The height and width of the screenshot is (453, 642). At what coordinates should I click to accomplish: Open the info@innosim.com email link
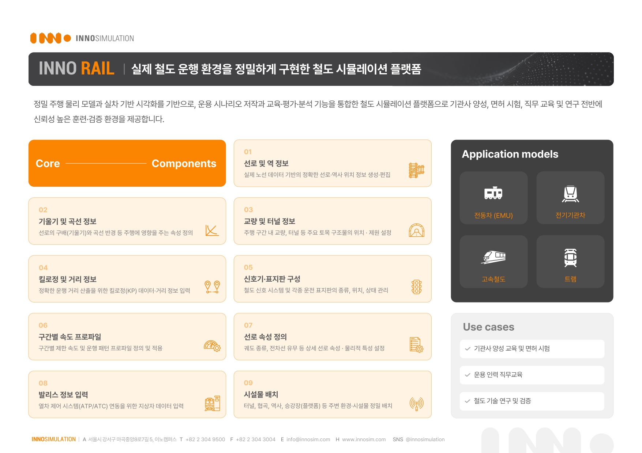pyautogui.click(x=308, y=439)
